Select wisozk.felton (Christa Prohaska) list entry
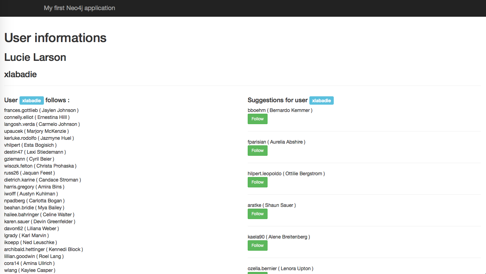 click(40, 166)
